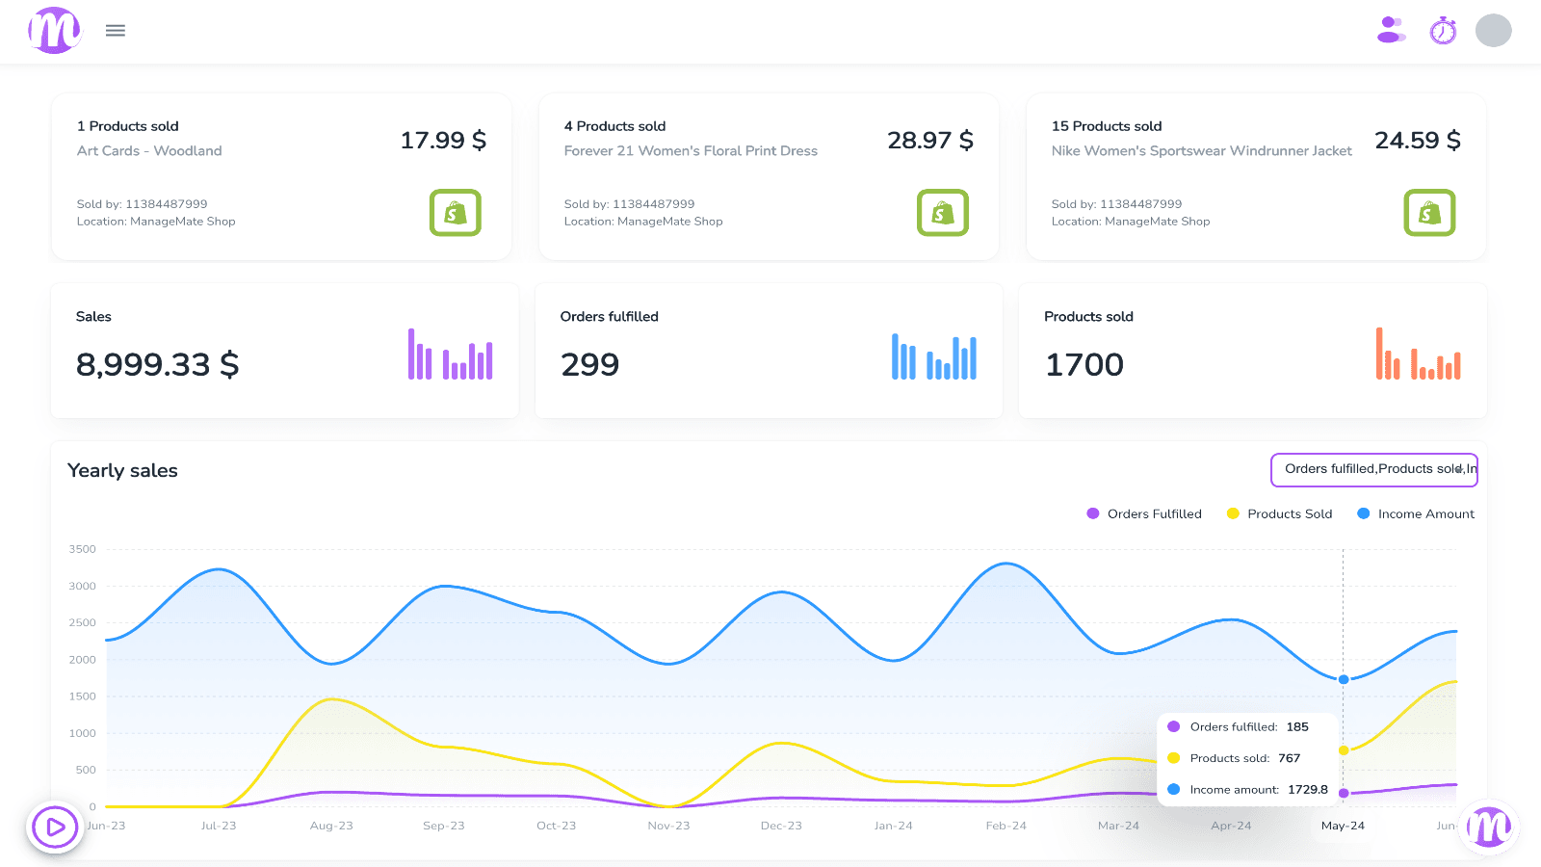This screenshot has height=867, width=1541.
Task: Open the stopwatch timer icon
Action: point(1443,31)
